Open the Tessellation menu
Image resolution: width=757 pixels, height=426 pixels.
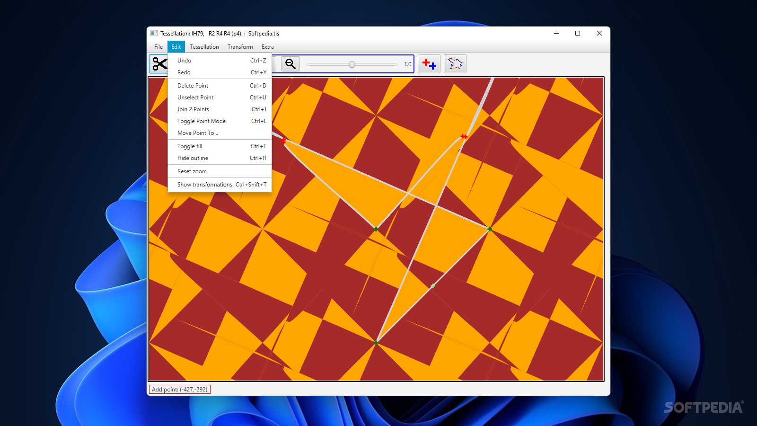click(x=204, y=47)
